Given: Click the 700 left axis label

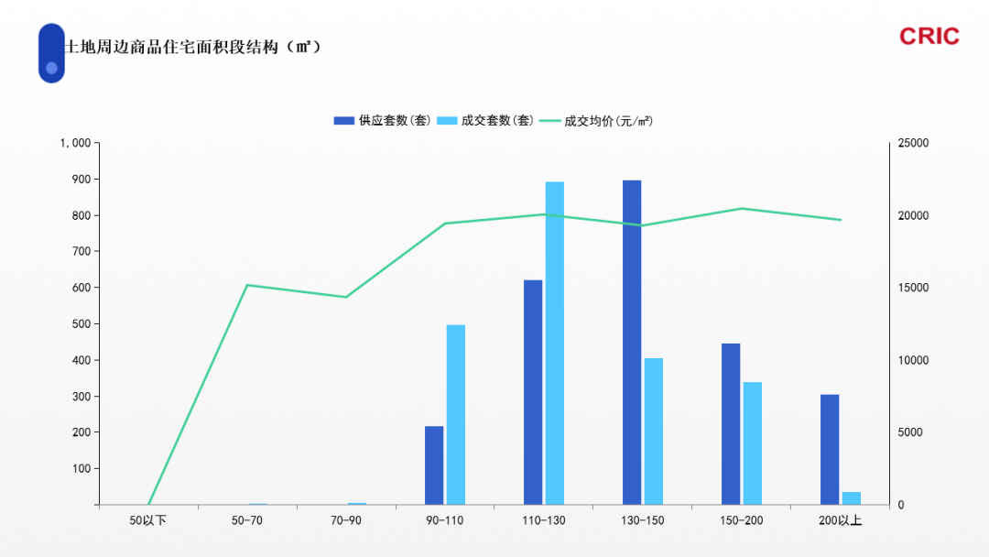Looking at the screenshot, I should pyautogui.click(x=82, y=251).
